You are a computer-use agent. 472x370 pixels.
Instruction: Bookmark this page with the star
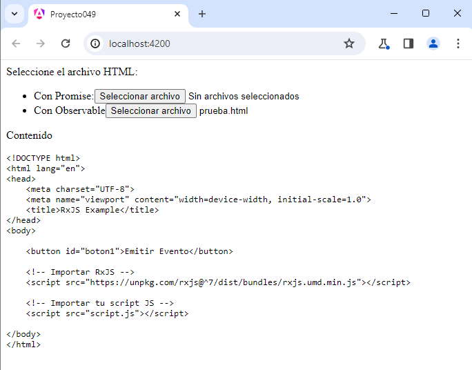349,43
